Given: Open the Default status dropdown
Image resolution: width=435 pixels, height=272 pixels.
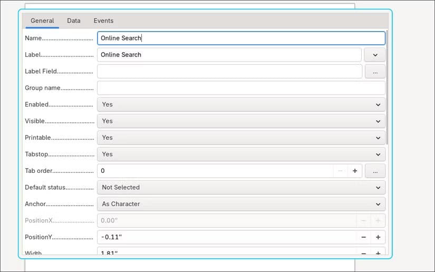Looking at the screenshot, I should tap(241, 188).
